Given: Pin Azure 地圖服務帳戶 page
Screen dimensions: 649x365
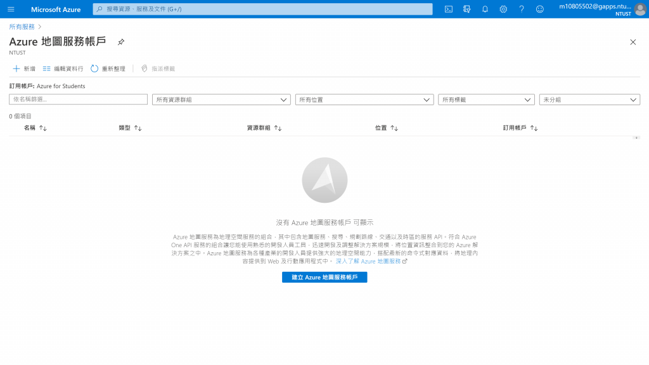Looking at the screenshot, I should (x=121, y=42).
